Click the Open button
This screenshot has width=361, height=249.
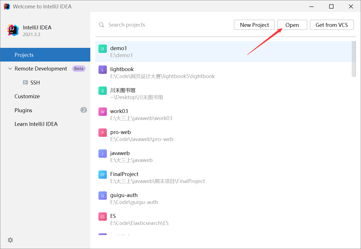point(292,25)
